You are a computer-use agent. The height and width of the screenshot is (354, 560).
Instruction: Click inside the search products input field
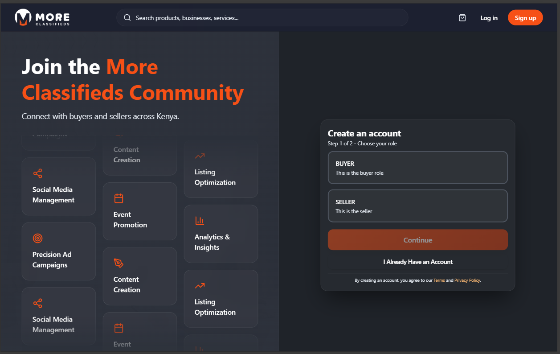pos(262,17)
